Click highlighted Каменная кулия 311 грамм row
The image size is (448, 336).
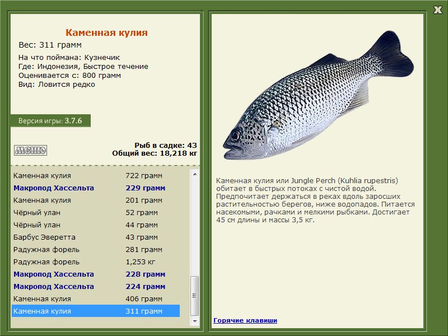(x=96, y=311)
